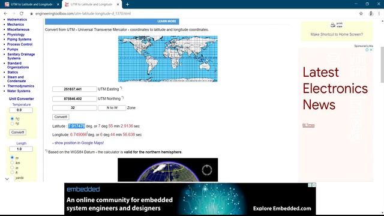Open the Water Systems sidebar link
Viewport: 384px width, 216px height.
pos(19,91)
